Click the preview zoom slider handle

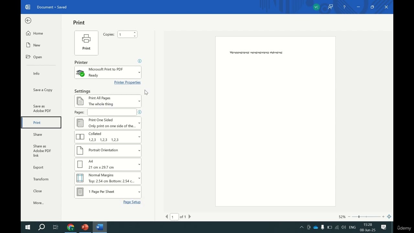359,217
